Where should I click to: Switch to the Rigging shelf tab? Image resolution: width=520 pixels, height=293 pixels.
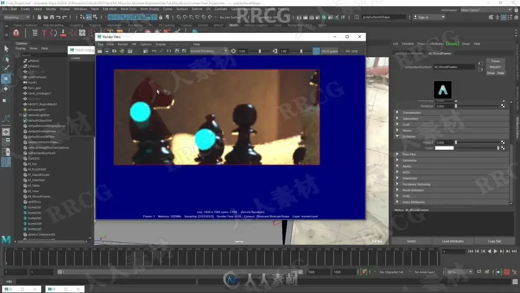tap(95, 25)
